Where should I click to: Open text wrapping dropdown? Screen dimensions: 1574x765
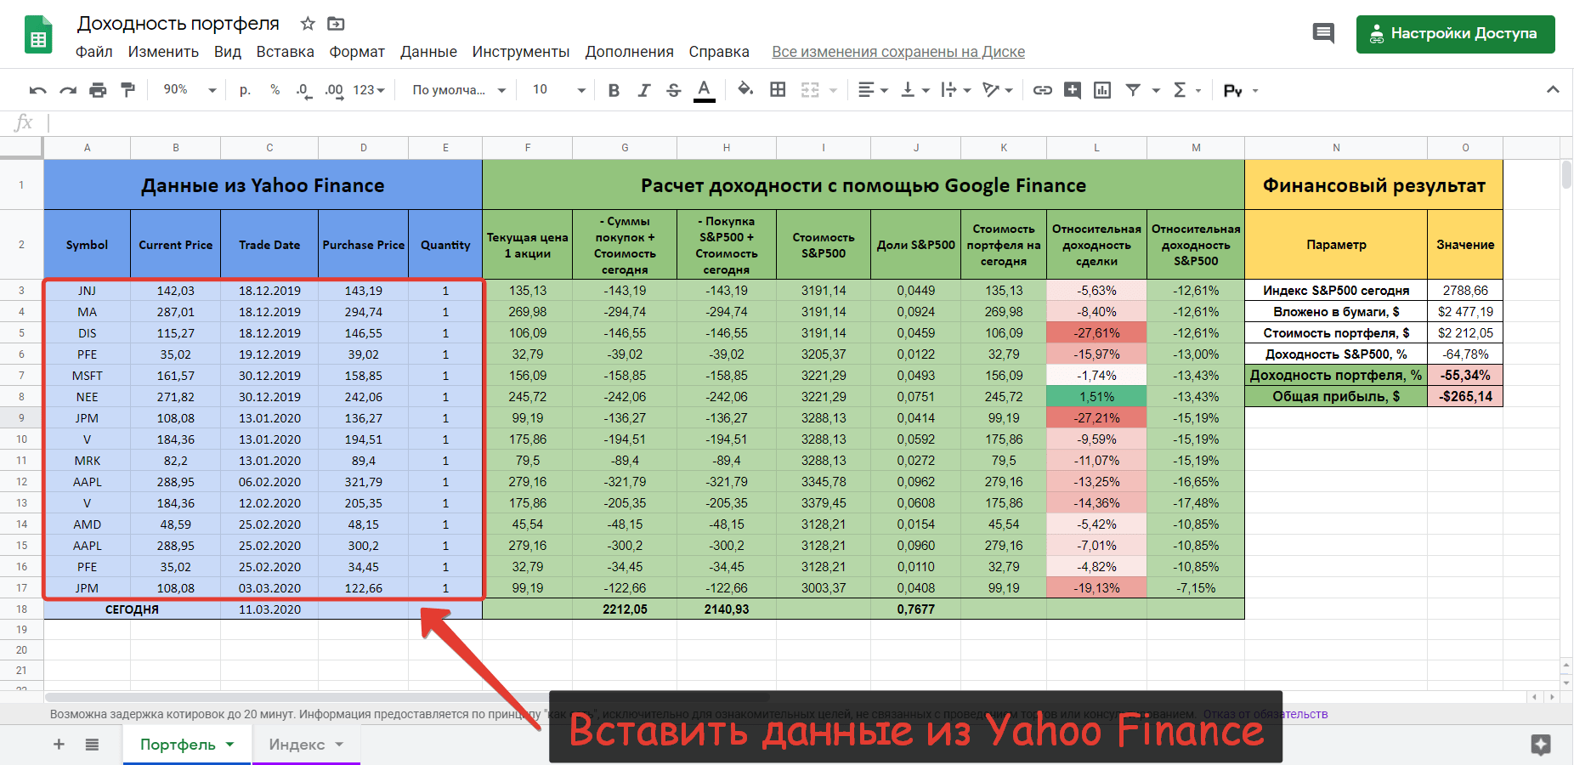click(956, 90)
